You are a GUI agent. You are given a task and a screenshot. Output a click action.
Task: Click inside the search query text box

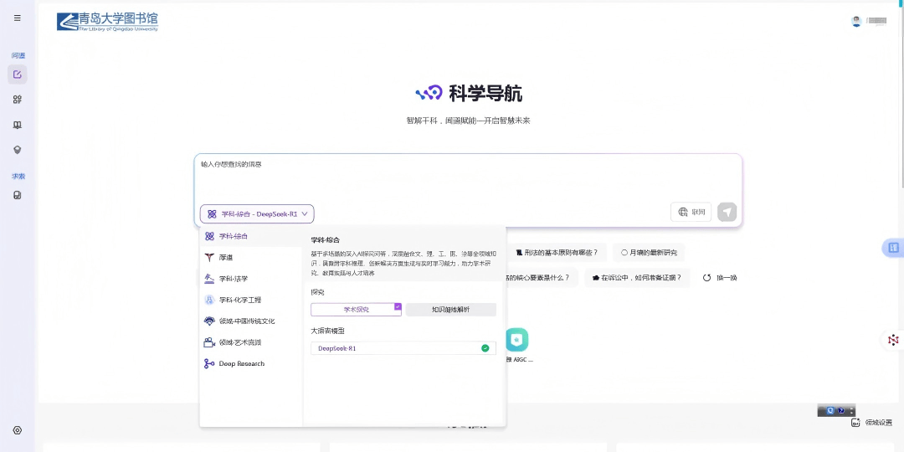[467, 177]
